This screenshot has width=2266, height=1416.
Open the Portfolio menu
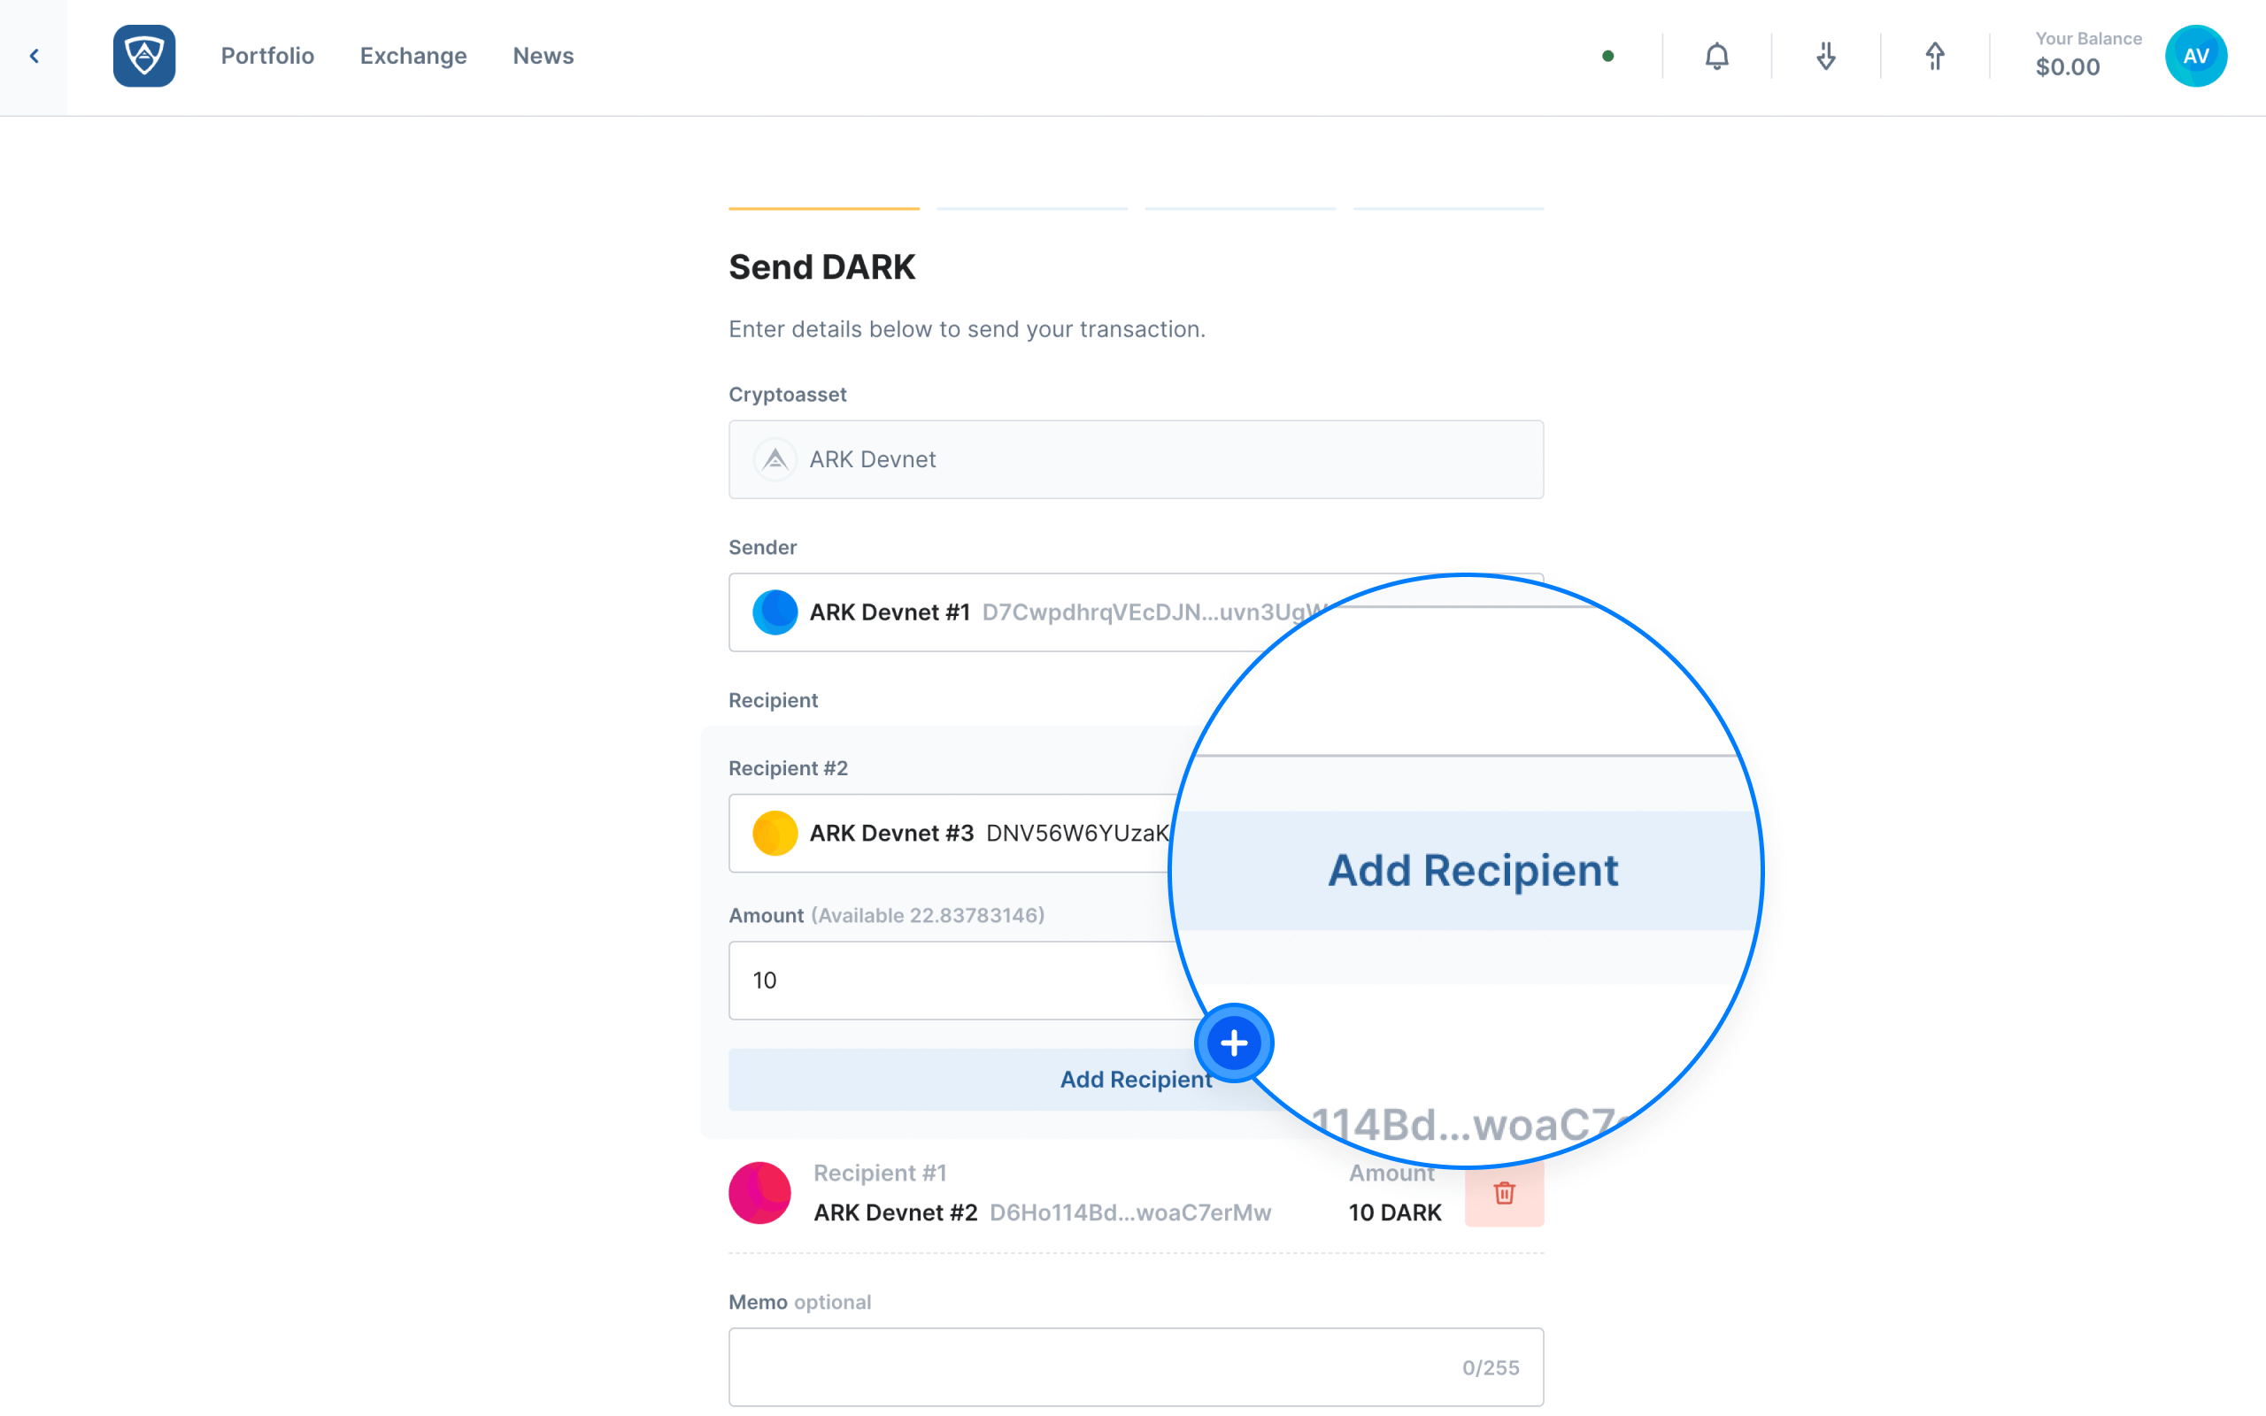pos(266,56)
